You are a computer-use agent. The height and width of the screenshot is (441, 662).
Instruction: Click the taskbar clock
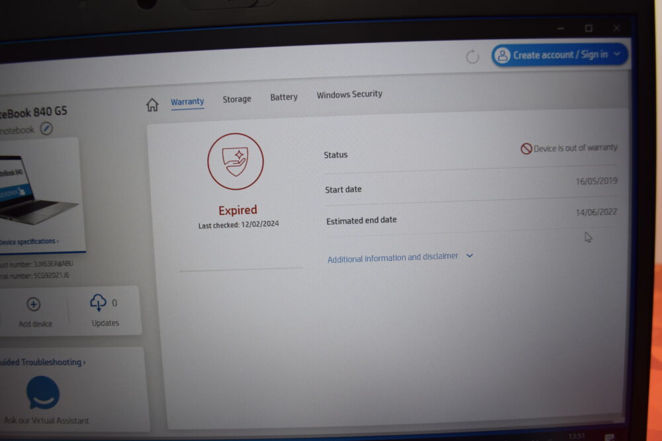[x=577, y=436]
